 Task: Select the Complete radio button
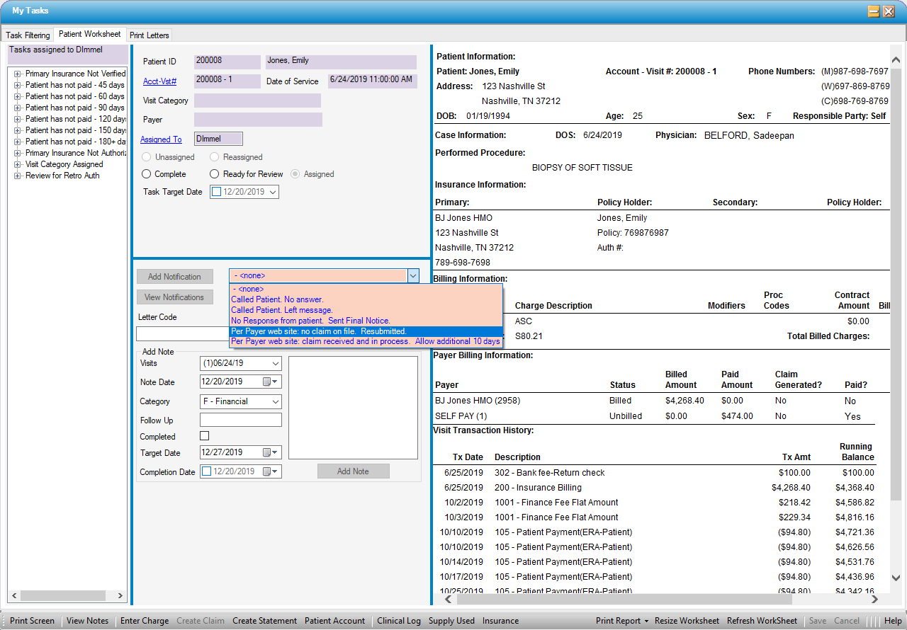click(x=147, y=174)
